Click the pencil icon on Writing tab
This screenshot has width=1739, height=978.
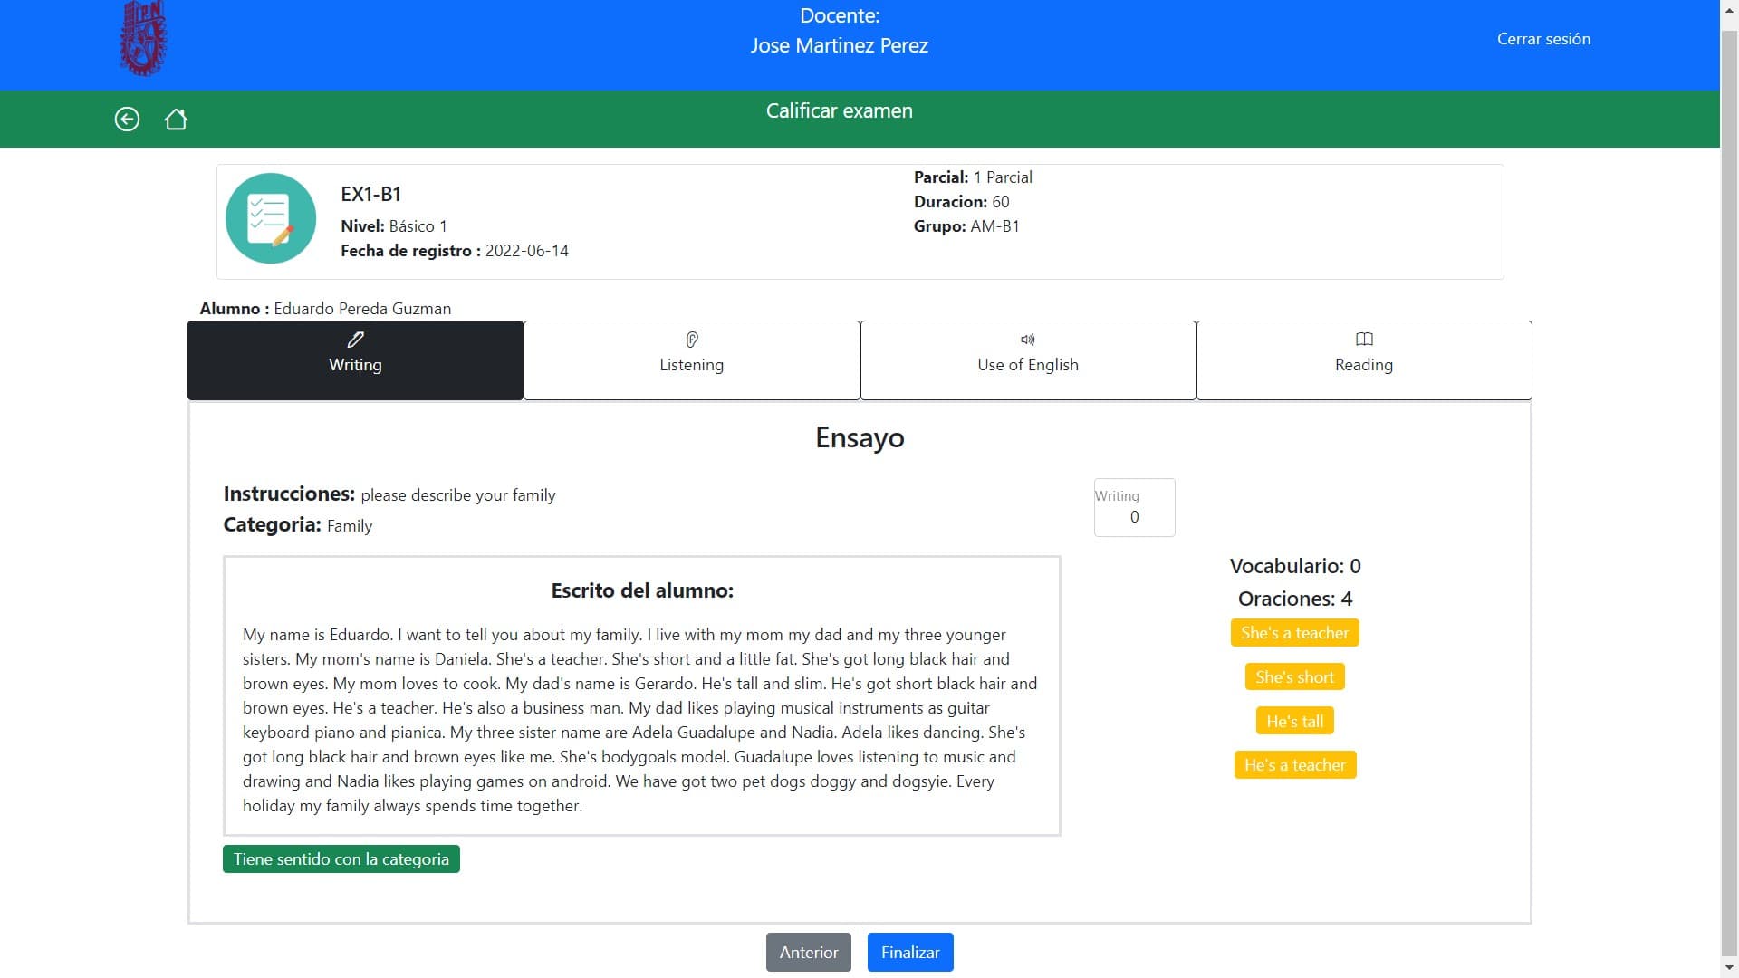pos(355,340)
